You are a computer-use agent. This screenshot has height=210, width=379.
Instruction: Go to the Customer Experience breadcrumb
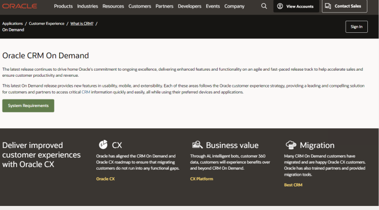pos(46,23)
